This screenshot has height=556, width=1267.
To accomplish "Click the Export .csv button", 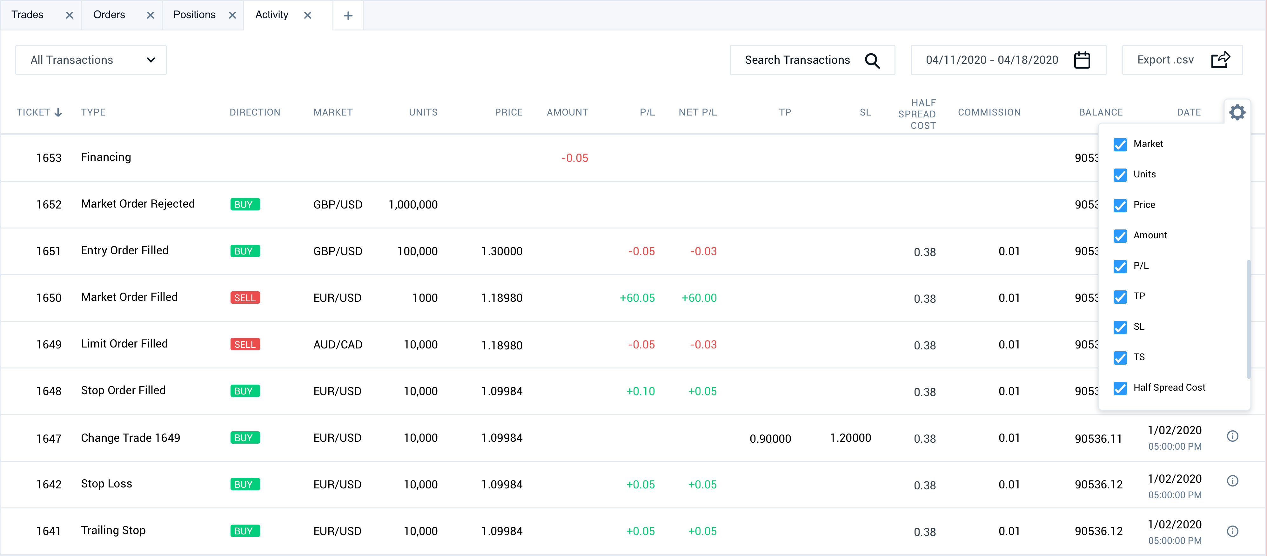I will (1165, 61).
